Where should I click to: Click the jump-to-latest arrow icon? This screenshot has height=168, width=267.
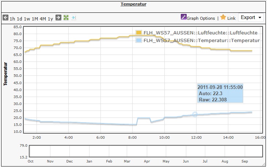[x=73, y=18]
